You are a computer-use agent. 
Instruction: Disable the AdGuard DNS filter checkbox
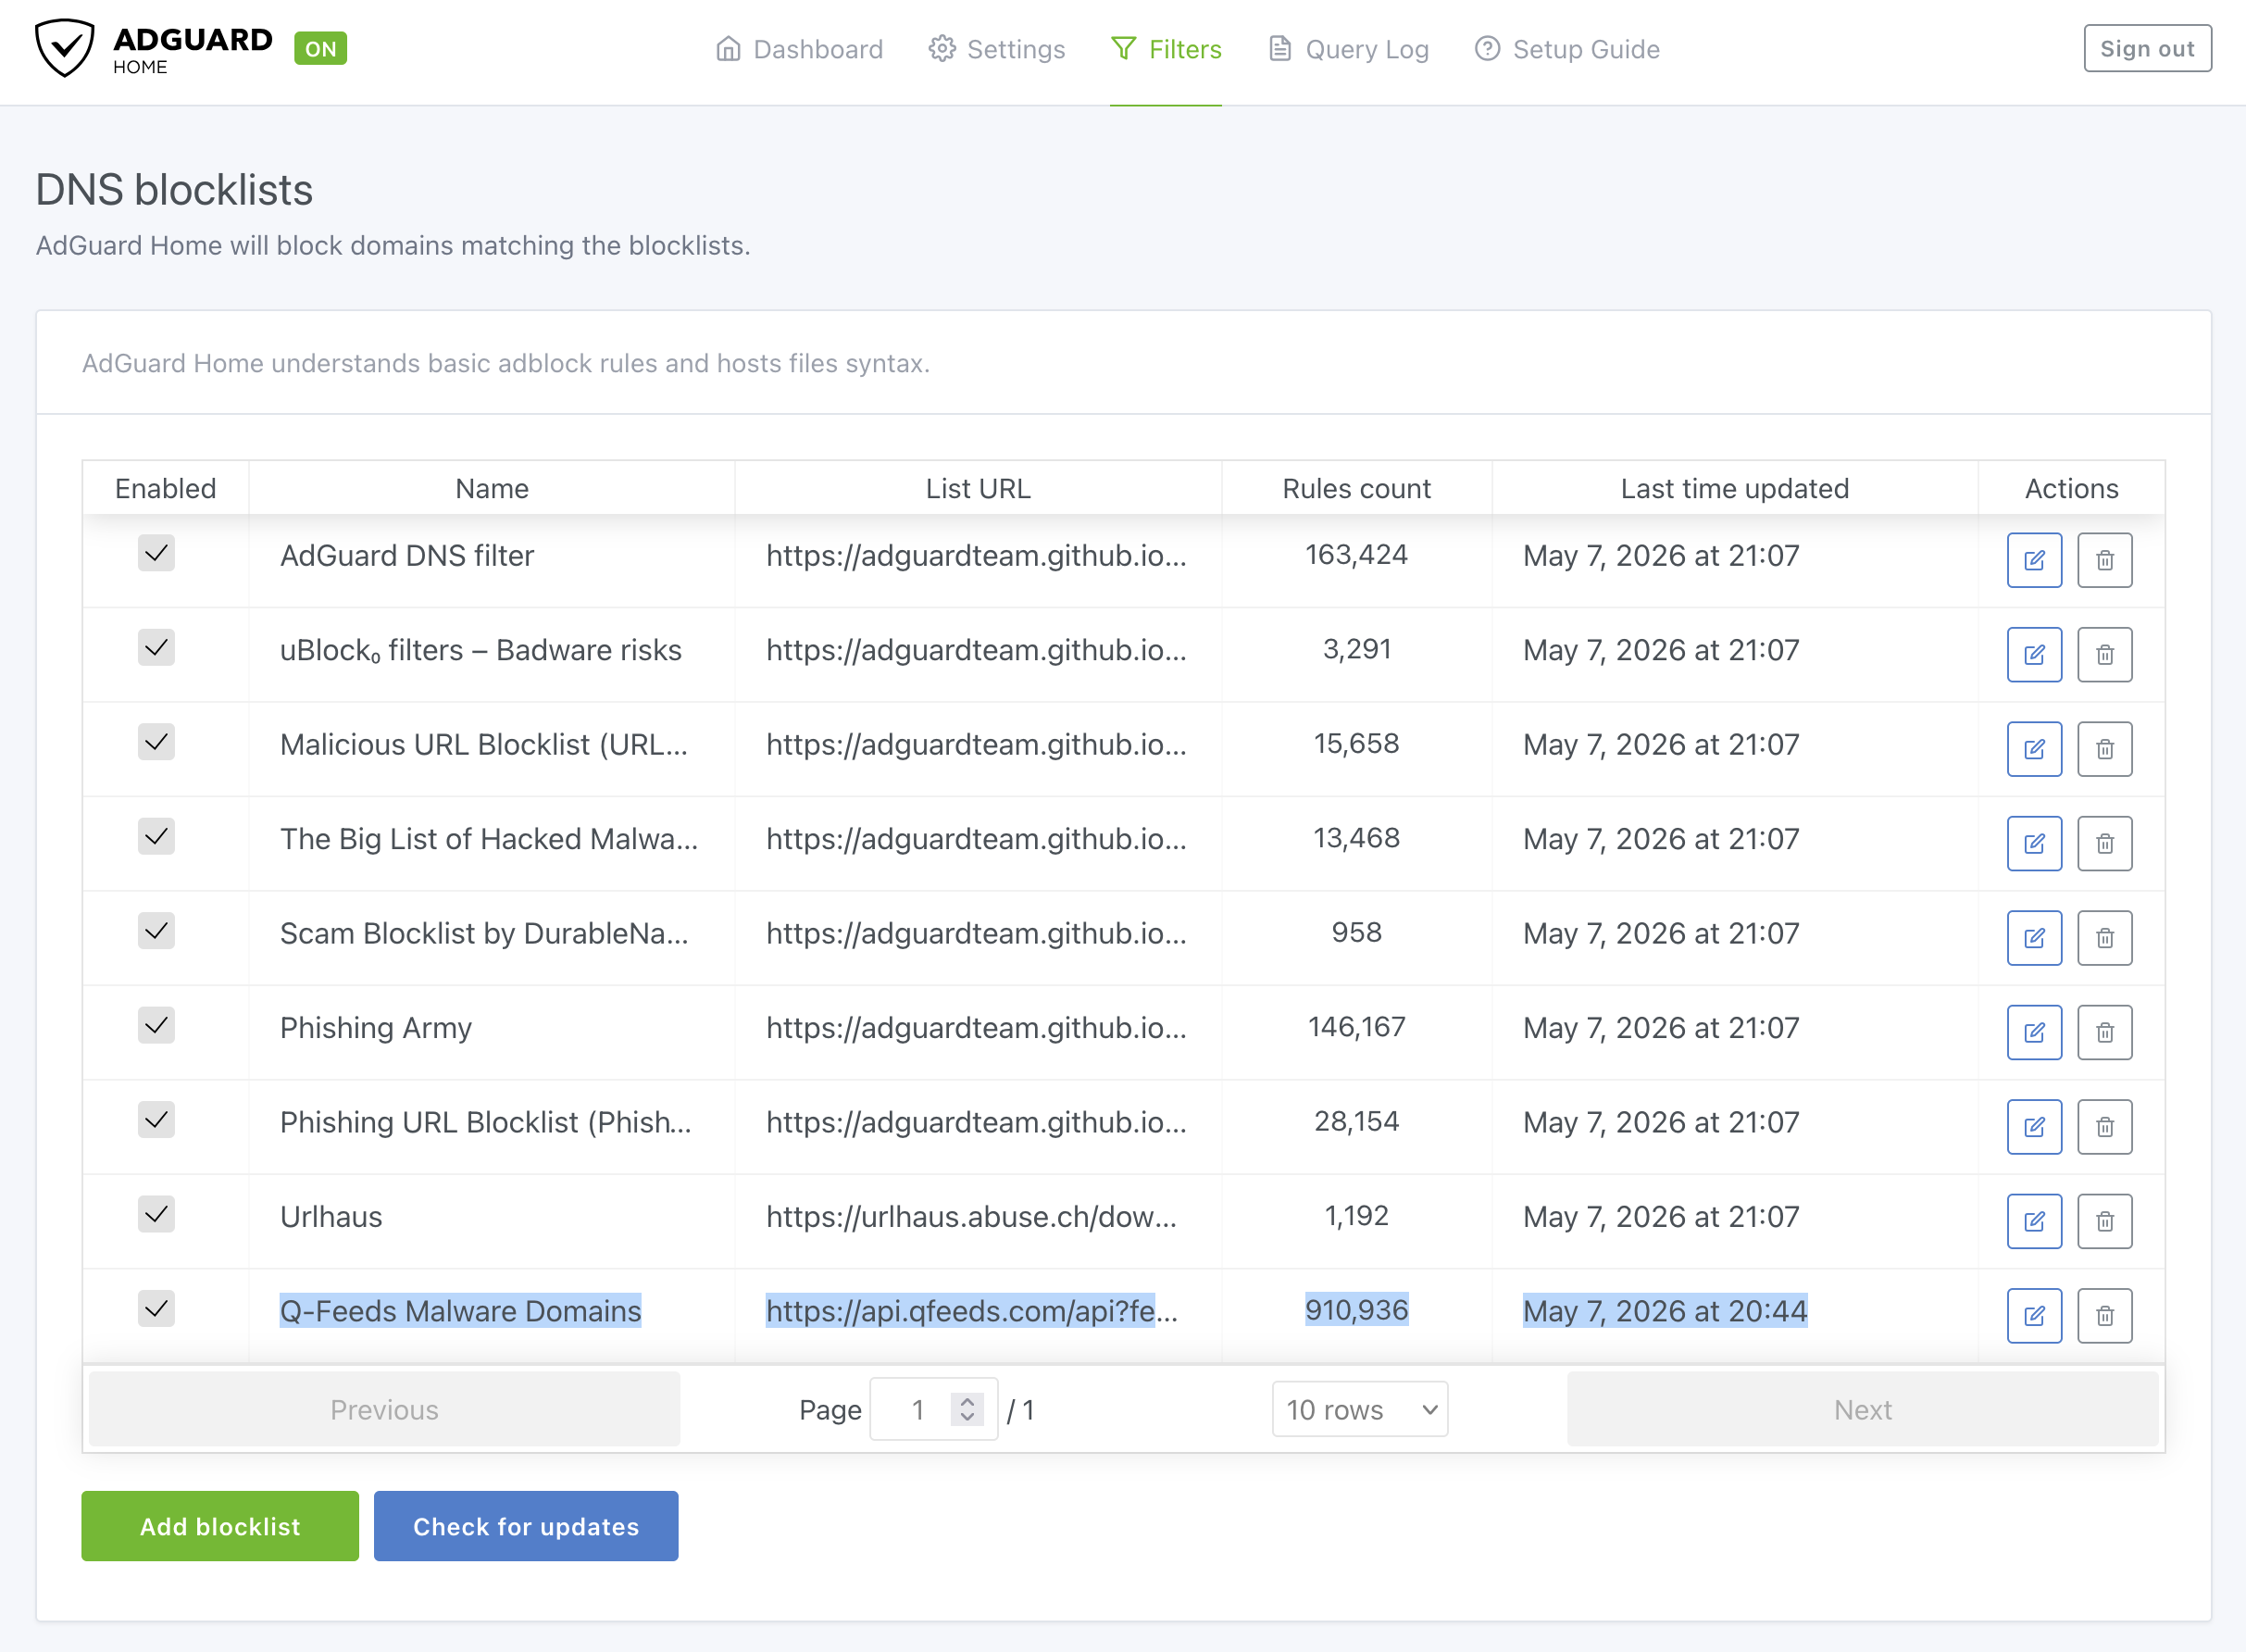click(156, 552)
